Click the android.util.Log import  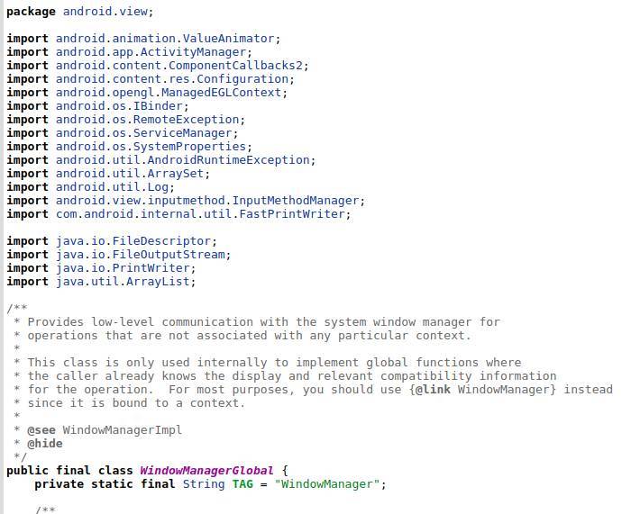point(113,187)
